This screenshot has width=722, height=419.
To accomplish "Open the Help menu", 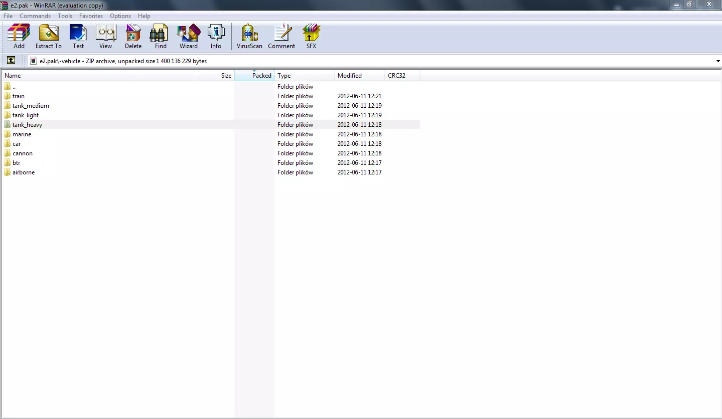I will 145,16.
